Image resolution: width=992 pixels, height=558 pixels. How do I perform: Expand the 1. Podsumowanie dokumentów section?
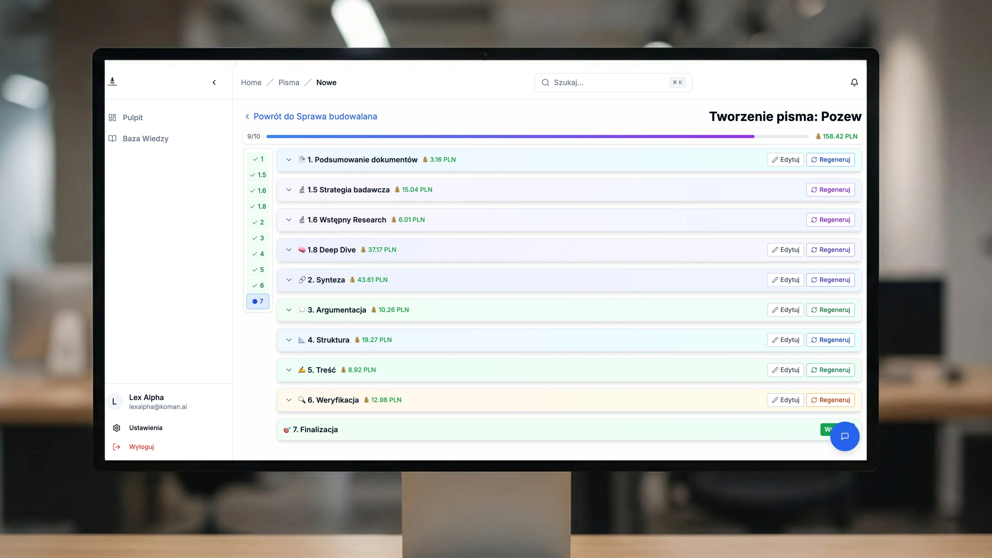289,159
